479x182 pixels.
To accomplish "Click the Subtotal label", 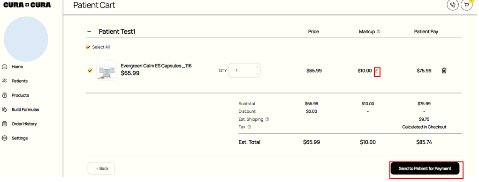I will tap(247, 104).
